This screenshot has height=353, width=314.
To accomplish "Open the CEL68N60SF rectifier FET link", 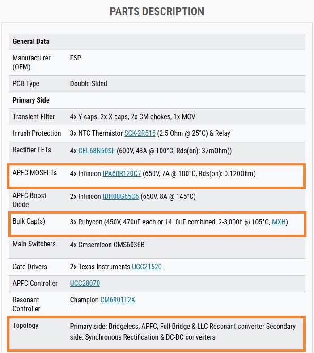I will (97, 151).
